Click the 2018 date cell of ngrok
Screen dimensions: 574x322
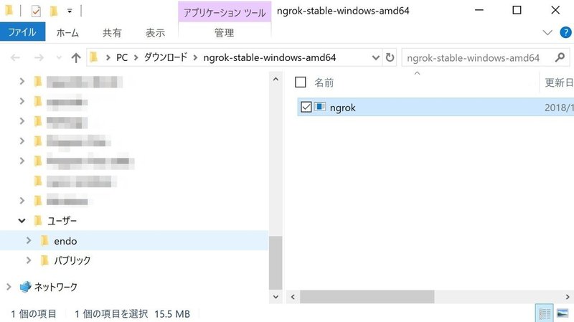tap(559, 108)
